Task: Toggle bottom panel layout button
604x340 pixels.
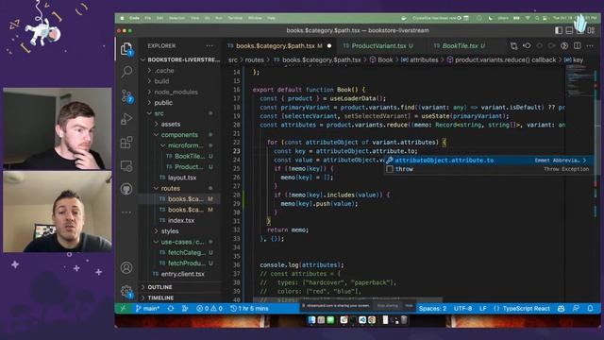Action: tap(569, 30)
